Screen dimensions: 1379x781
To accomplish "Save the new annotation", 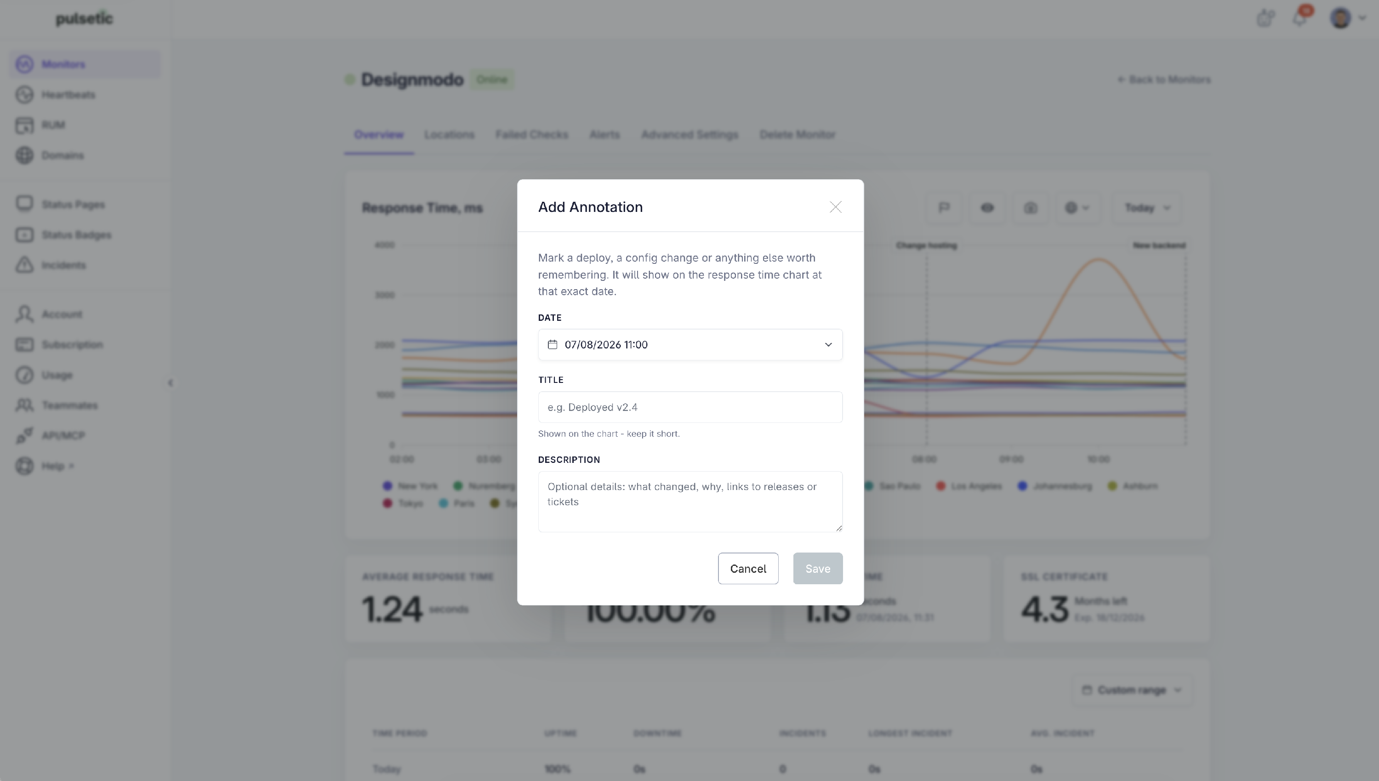I will (817, 569).
